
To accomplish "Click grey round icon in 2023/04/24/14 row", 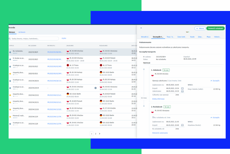I will 95,88.
